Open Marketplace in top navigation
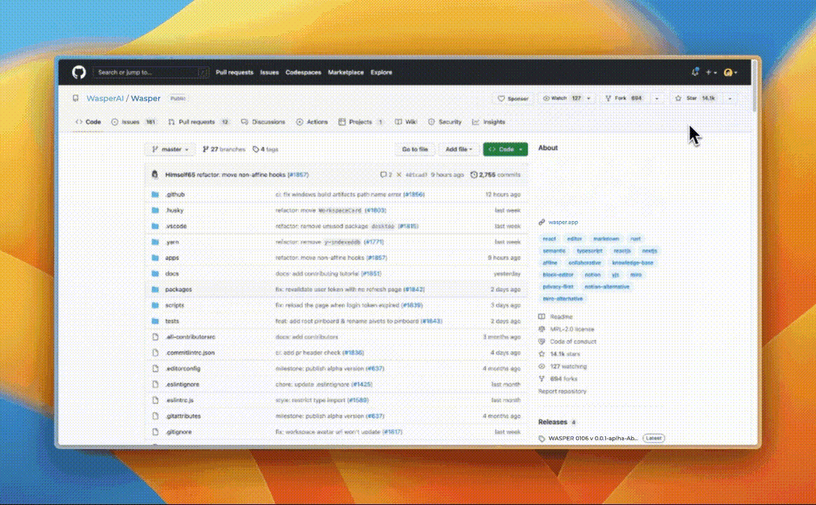The height and width of the screenshot is (505, 816). pos(346,72)
